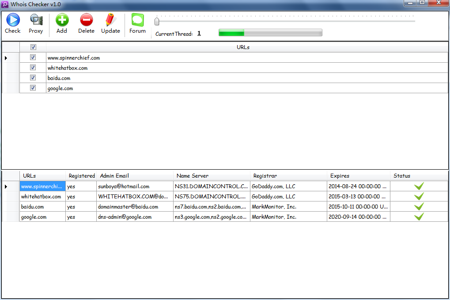Click the Update pencil icon
450x300 pixels.
coord(110,20)
